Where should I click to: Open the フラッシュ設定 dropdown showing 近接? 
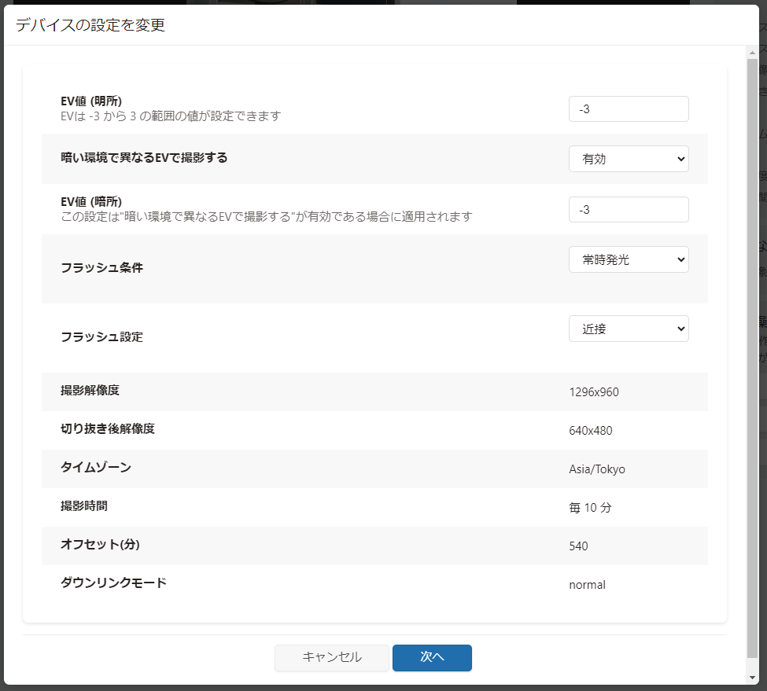coord(629,329)
